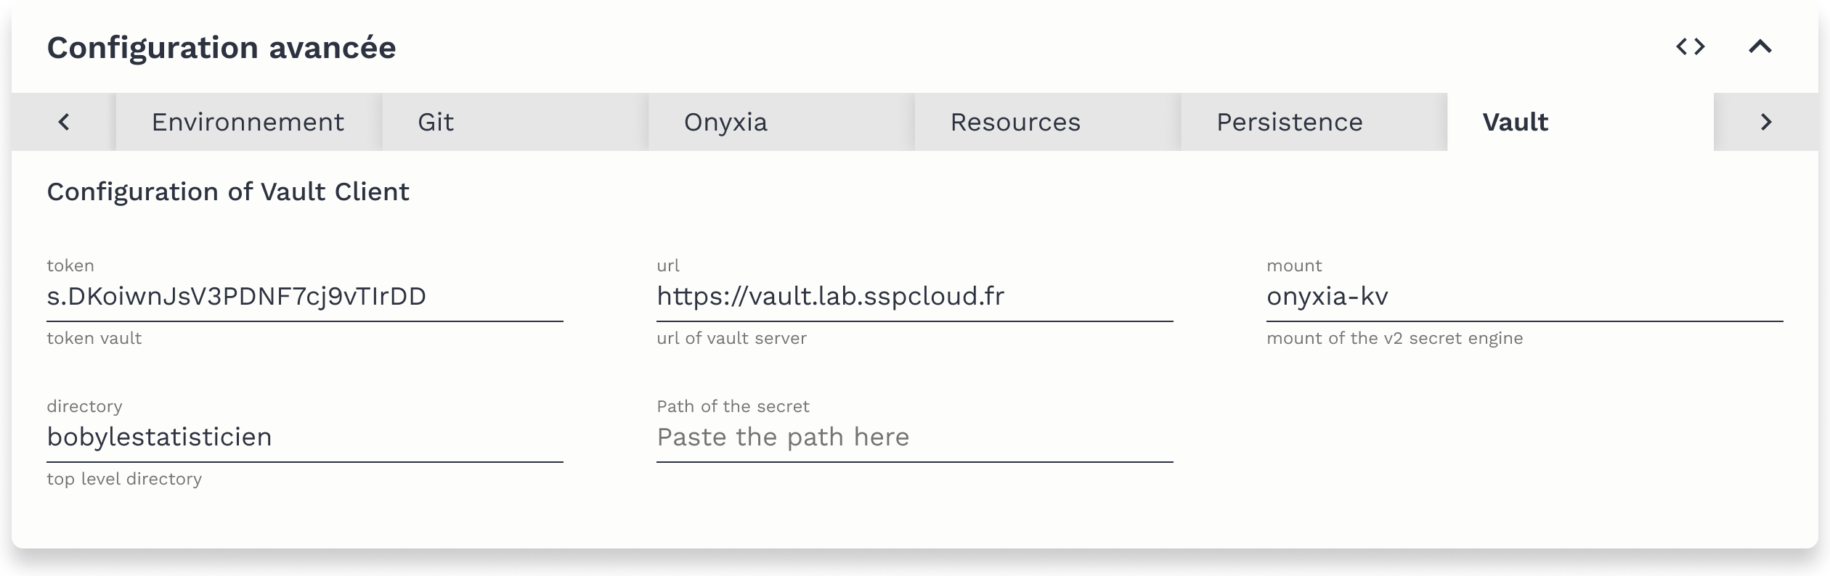Click the mount field containing onyxia-kv
Screen dimensions: 1830x576
coord(1524,297)
